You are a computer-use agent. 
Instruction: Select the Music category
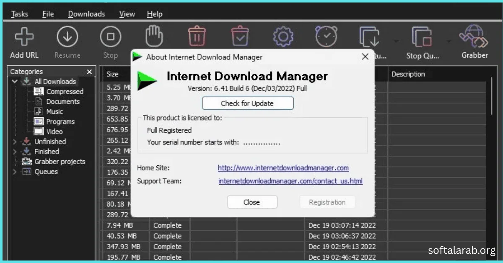[x=54, y=112]
